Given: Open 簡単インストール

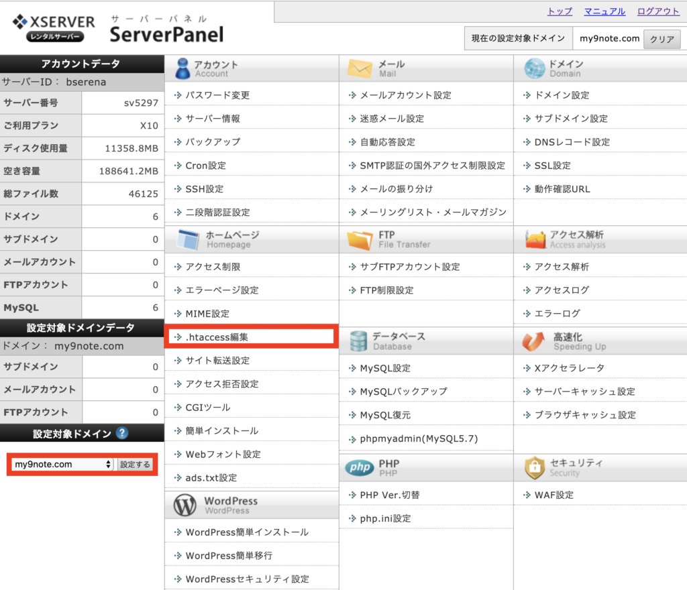Looking at the screenshot, I should 221,430.
